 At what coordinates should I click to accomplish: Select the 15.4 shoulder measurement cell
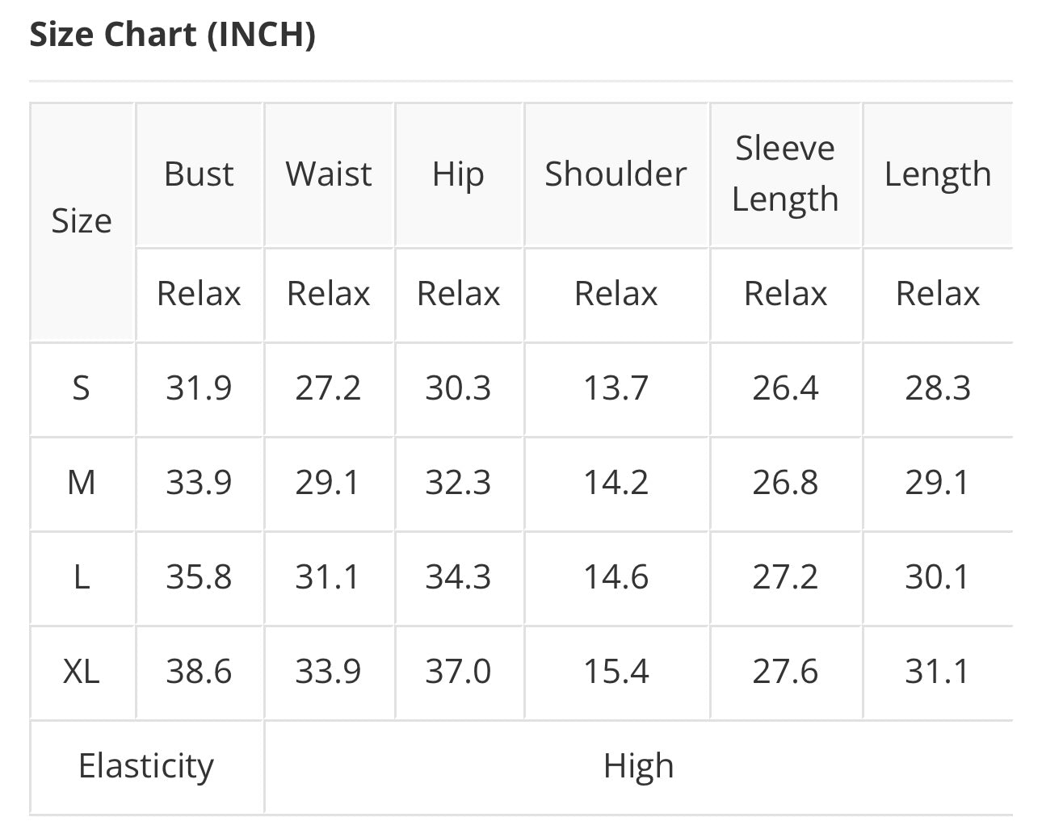616,672
